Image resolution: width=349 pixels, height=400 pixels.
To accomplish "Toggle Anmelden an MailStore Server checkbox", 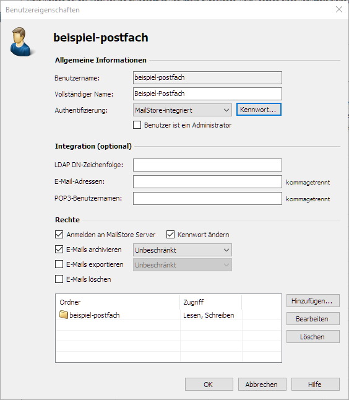I will (59, 235).
